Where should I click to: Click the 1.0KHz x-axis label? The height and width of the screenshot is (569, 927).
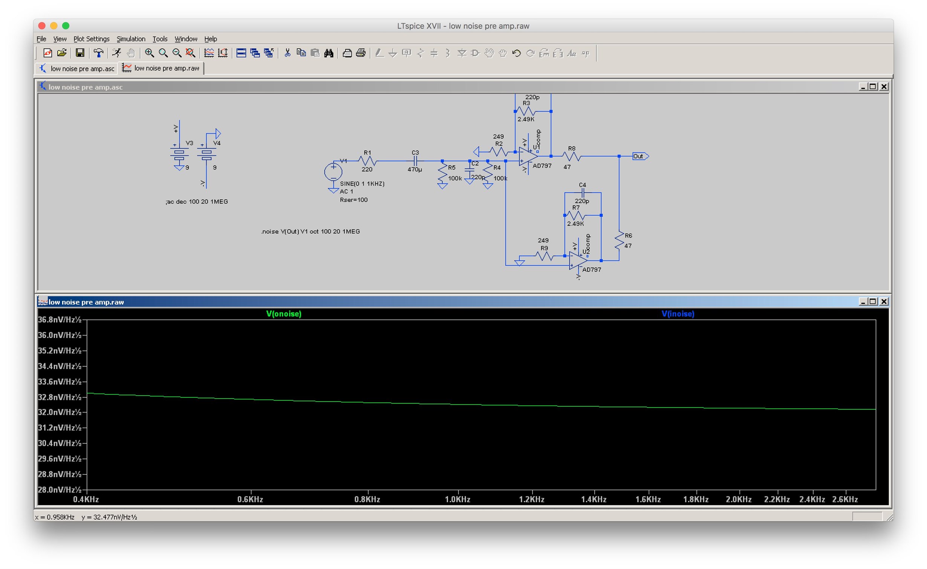457,499
